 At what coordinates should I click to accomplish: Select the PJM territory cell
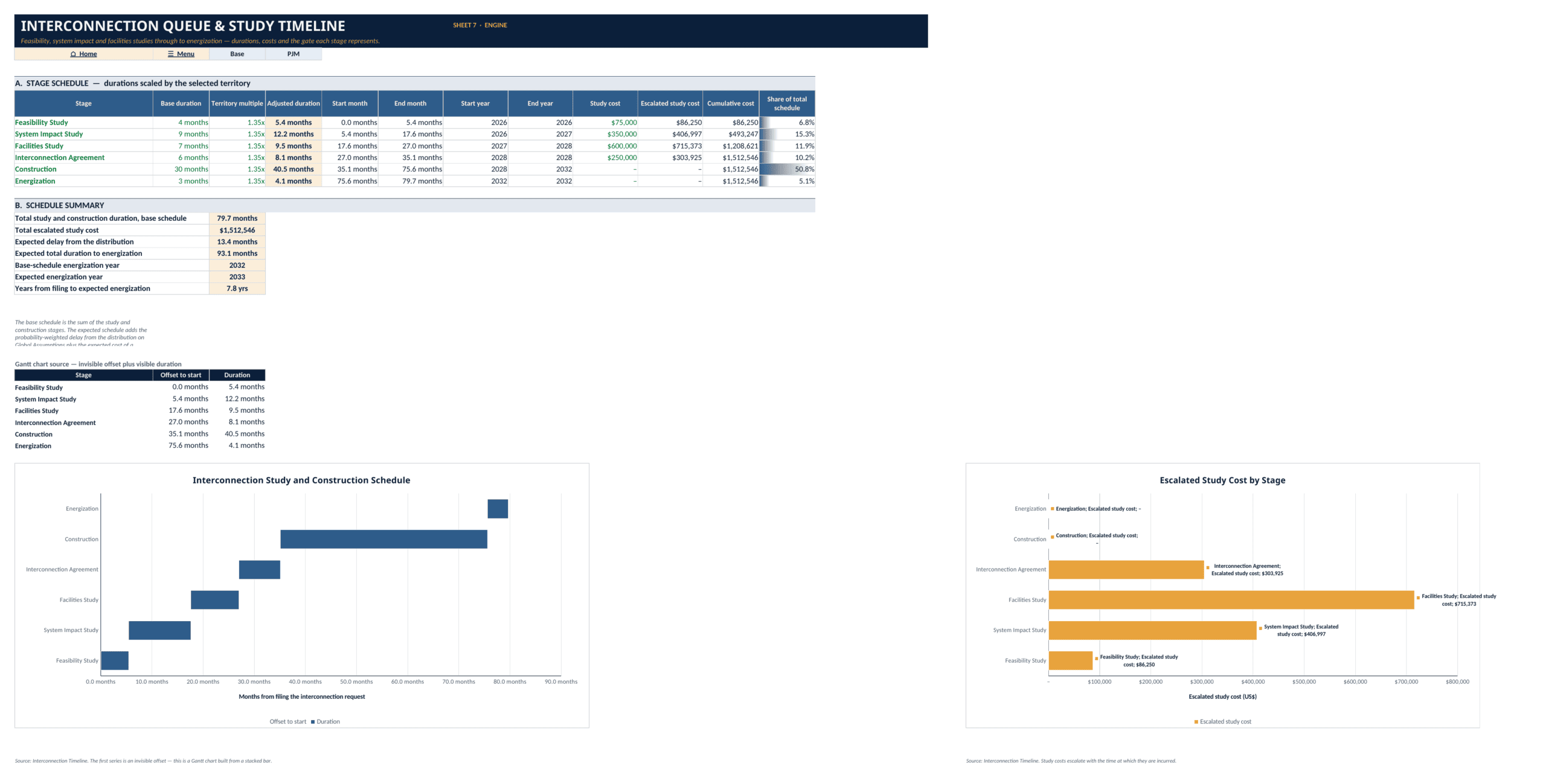coord(293,54)
